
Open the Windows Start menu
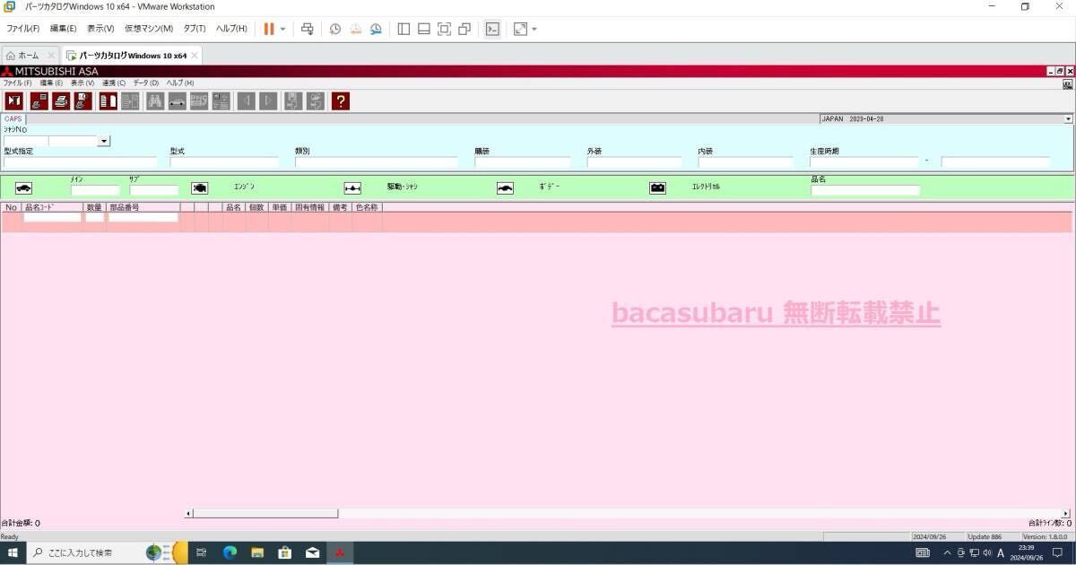click(13, 552)
